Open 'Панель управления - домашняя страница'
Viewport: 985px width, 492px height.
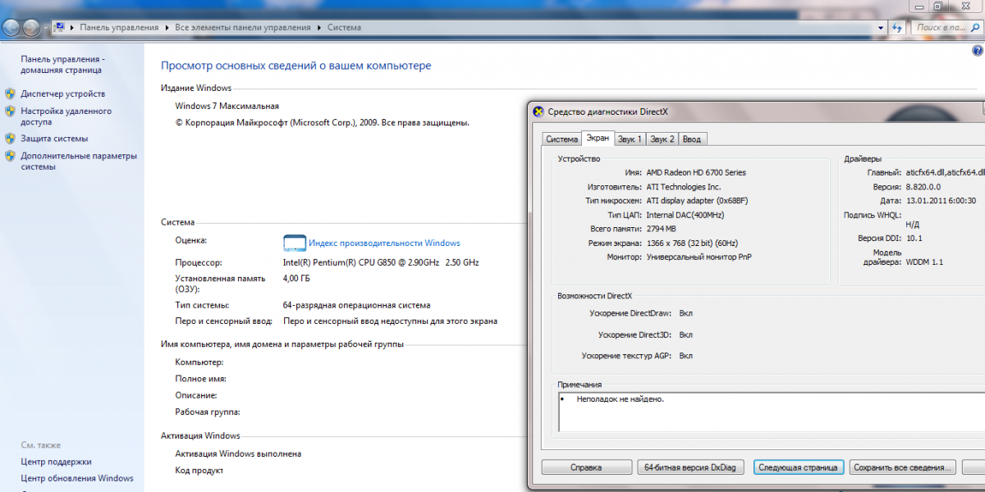pyautogui.click(x=62, y=65)
